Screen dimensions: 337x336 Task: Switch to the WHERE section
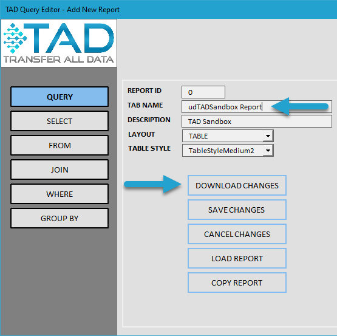point(60,194)
